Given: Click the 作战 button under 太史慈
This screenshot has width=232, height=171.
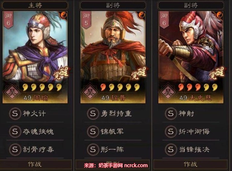Looking at the screenshot, I should pyautogui.click(x=191, y=164).
